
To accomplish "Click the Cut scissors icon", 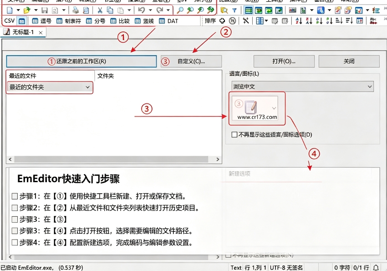I will coord(100,10).
